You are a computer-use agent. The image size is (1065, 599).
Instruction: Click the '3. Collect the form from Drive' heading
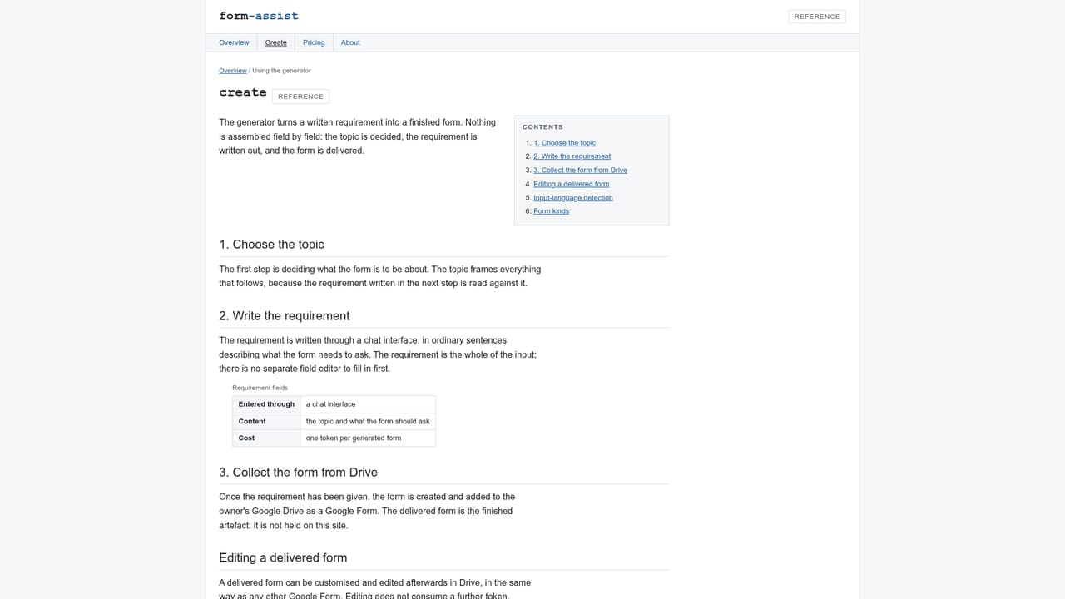298,473
